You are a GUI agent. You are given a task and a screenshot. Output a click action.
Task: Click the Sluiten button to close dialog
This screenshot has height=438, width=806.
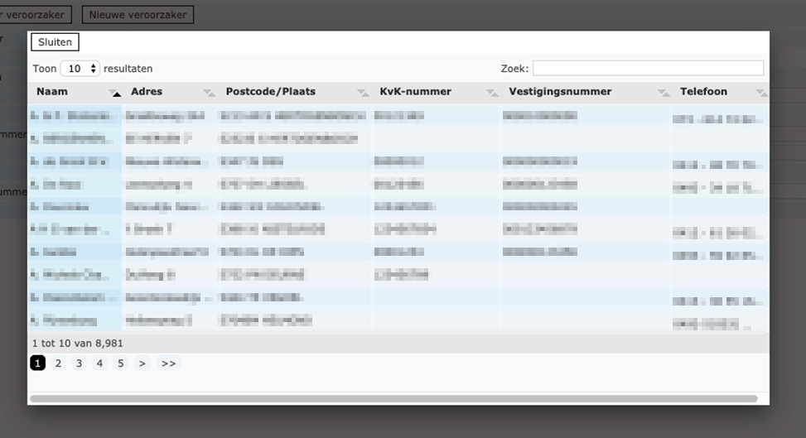pos(55,42)
